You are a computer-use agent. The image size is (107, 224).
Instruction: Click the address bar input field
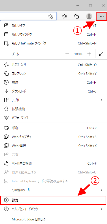tap(24, 16)
